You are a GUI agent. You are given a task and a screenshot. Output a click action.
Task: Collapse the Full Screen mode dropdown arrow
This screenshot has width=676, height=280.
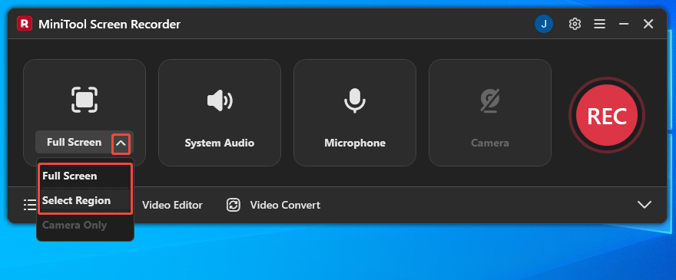coord(121,144)
